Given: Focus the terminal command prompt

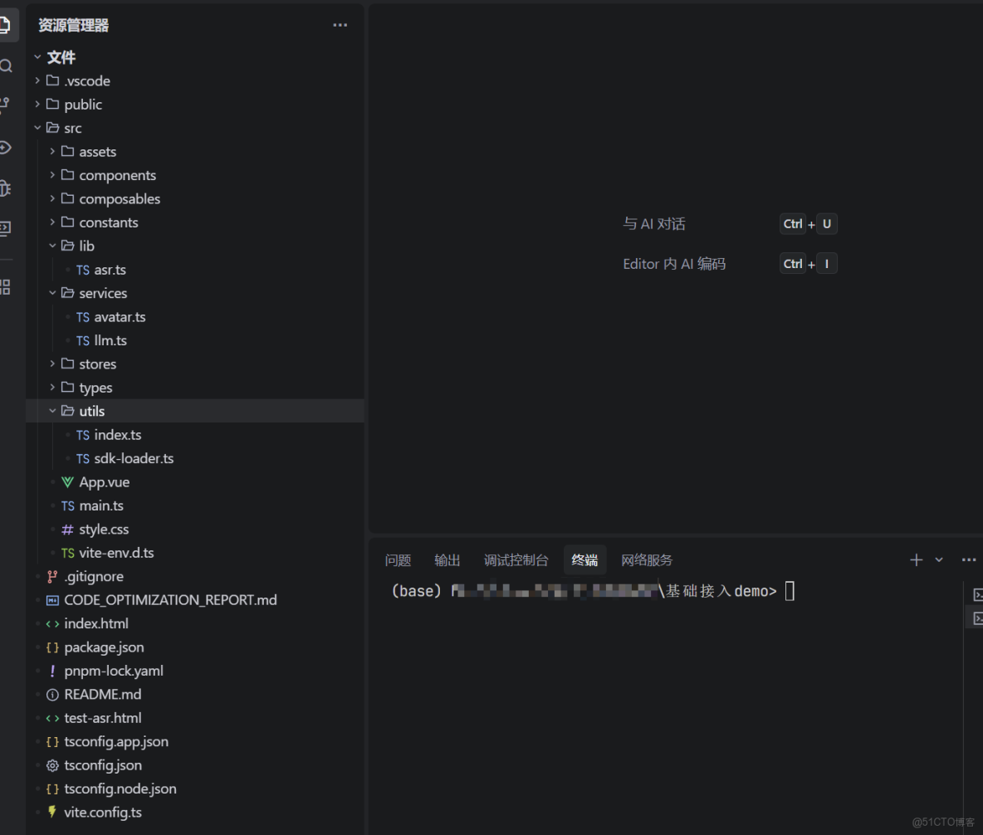Looking at the screenshot, I should click(790, 591).
